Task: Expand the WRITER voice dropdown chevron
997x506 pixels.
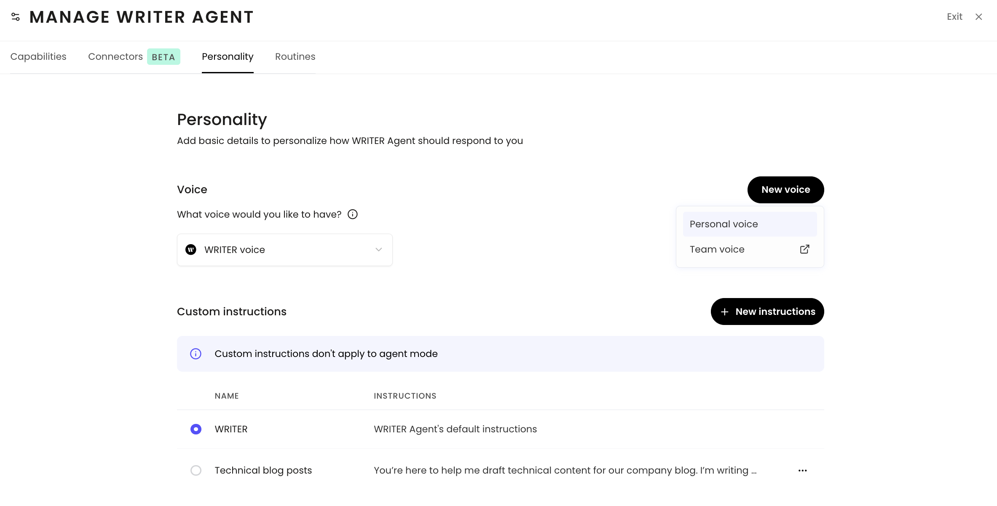Action: point(378,250)
